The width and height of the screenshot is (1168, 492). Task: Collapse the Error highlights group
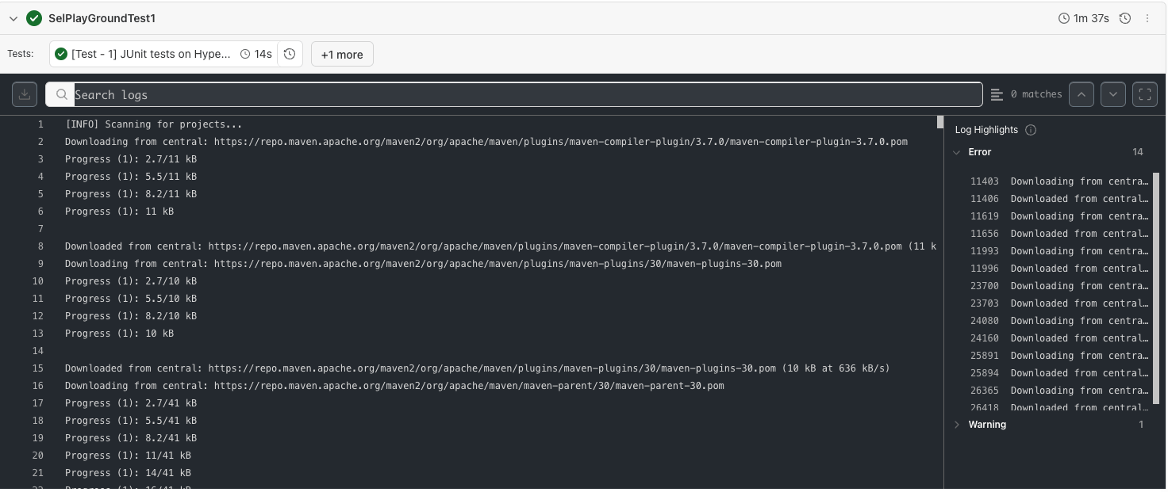click(x=957, y=152)
